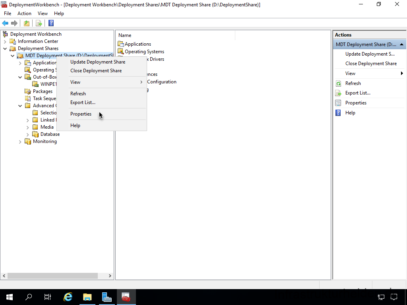
Task: Open Task View on the taskbar
Action: tap(48, 297)
